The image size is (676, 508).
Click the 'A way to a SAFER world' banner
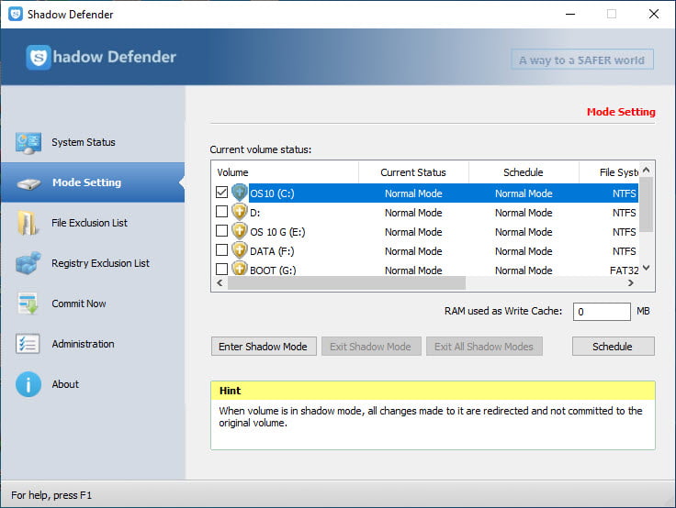(582, 60)
